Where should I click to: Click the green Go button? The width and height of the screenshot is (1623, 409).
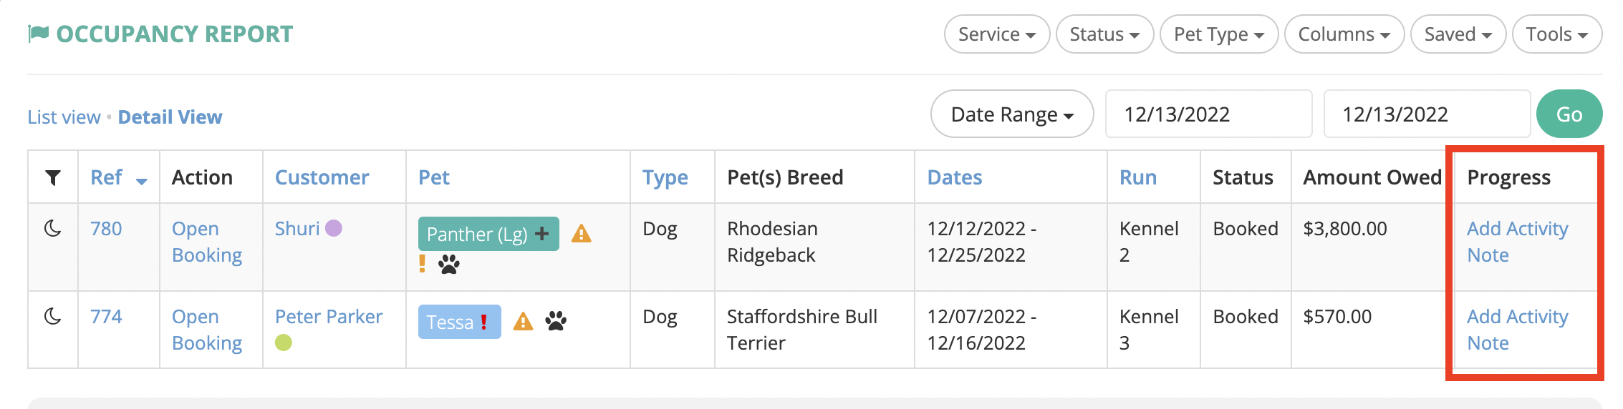pyautogui.click(x=1569, y=114)
